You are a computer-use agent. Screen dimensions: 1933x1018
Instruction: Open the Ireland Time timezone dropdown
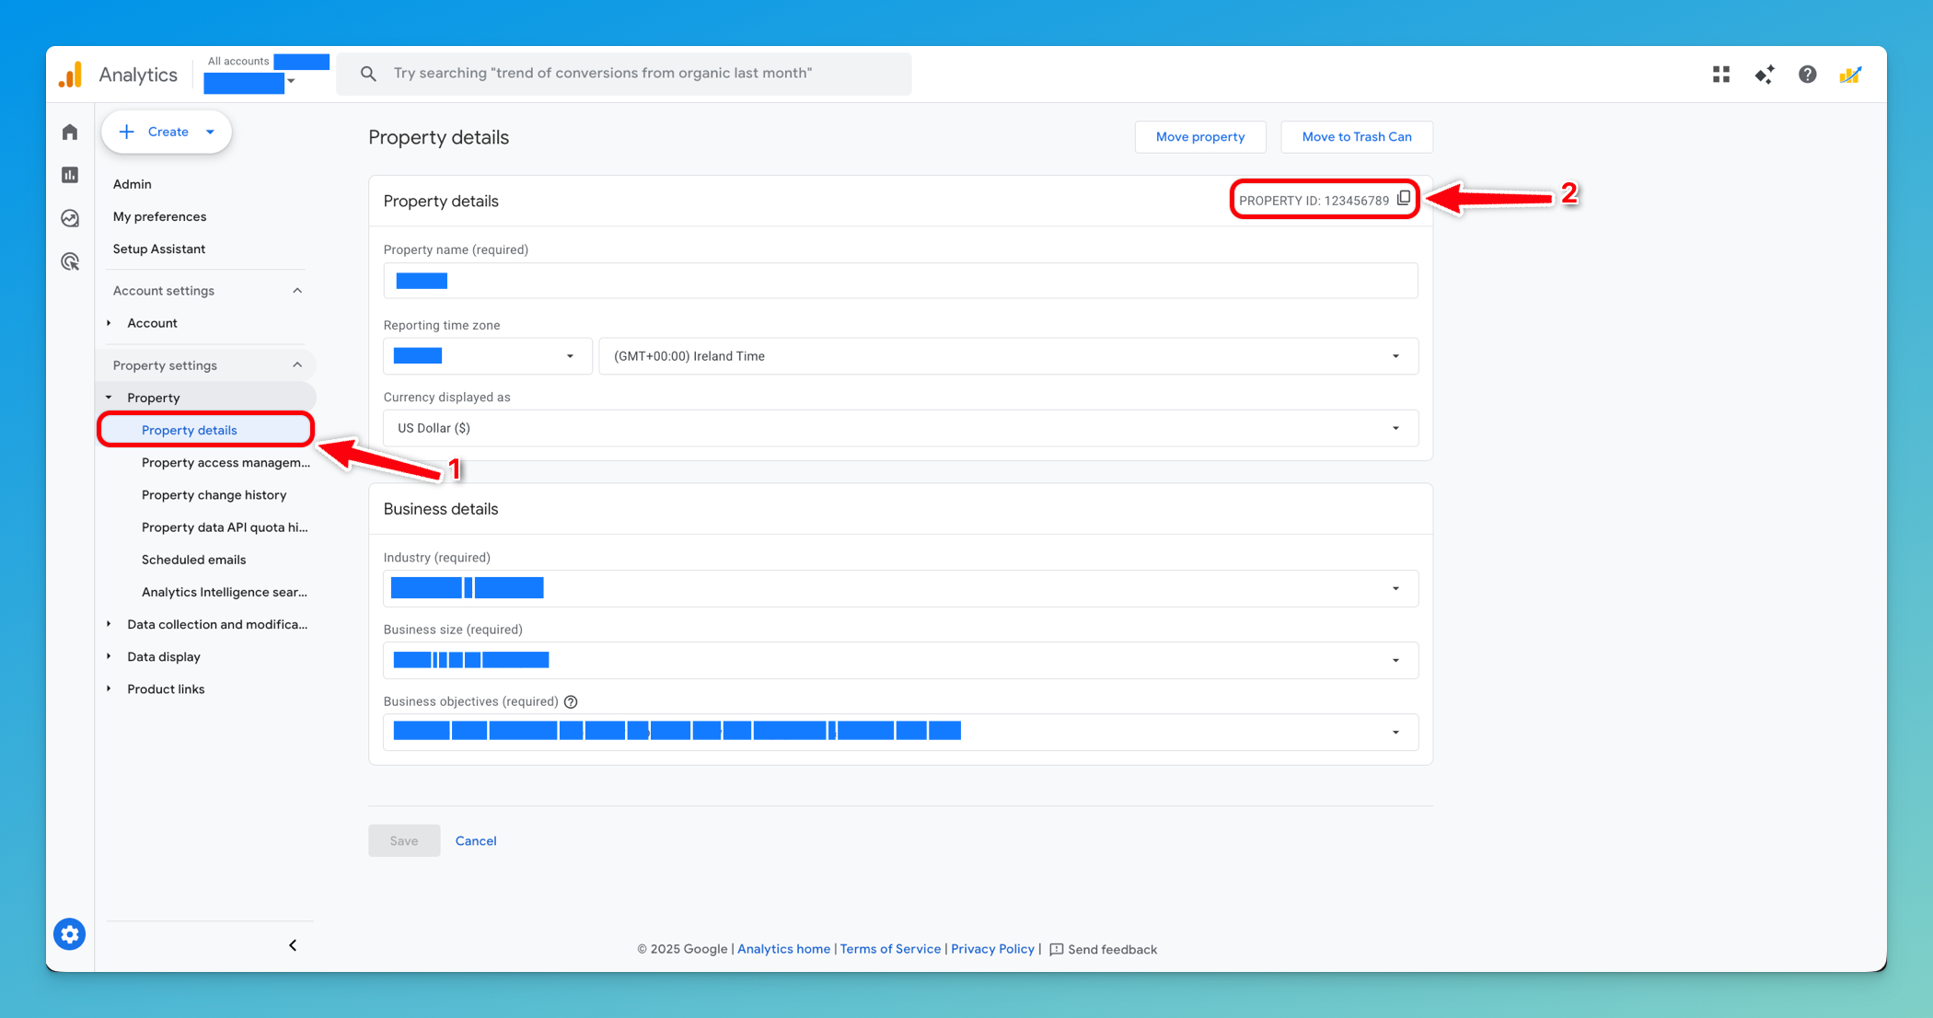1395,356
